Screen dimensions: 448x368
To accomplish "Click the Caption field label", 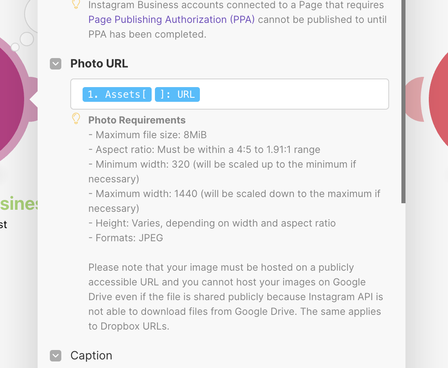I will coord(91,356).
